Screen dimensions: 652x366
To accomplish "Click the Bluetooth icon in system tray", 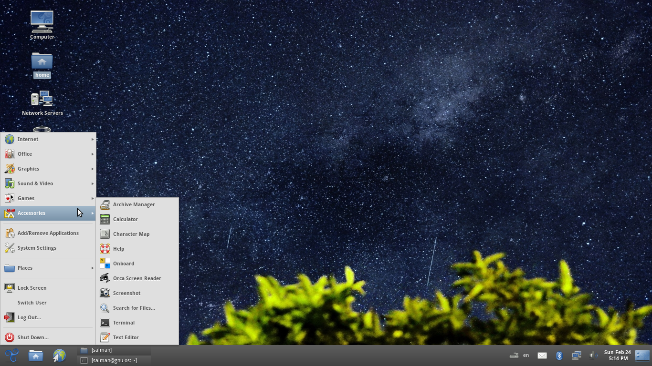I will (559, 356).
